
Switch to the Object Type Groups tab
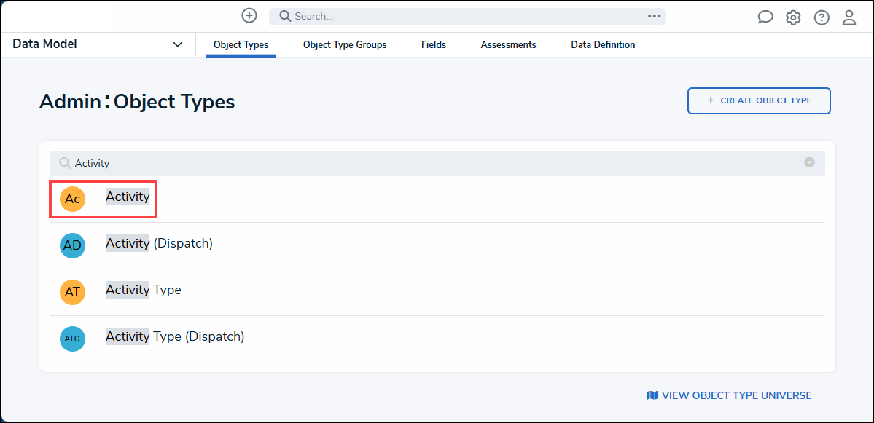pyautogui.click(x=345, y=45)
